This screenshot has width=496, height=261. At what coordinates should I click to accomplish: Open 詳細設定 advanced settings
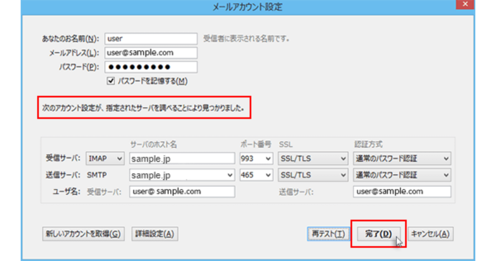pos(155,234)
